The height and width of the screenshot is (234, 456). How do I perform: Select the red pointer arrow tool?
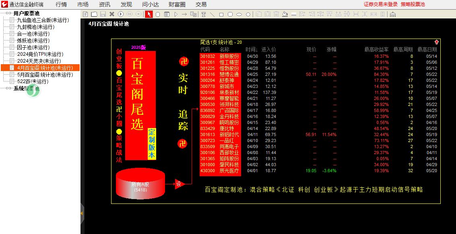pos(149,14)
